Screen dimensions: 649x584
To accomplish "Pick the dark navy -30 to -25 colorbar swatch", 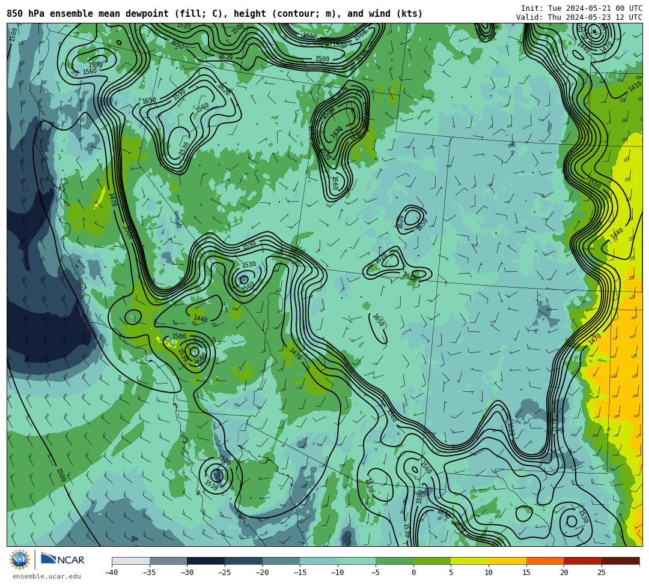I will (x=206, y=561).
